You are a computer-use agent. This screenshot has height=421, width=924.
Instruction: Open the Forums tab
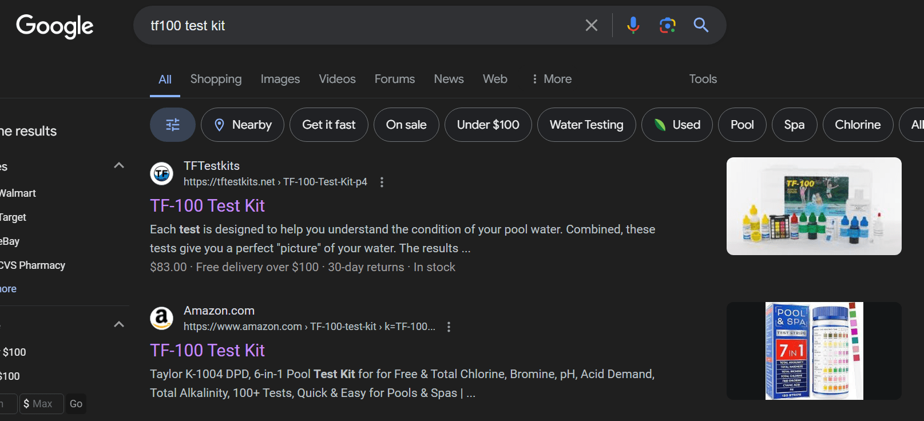395,79
